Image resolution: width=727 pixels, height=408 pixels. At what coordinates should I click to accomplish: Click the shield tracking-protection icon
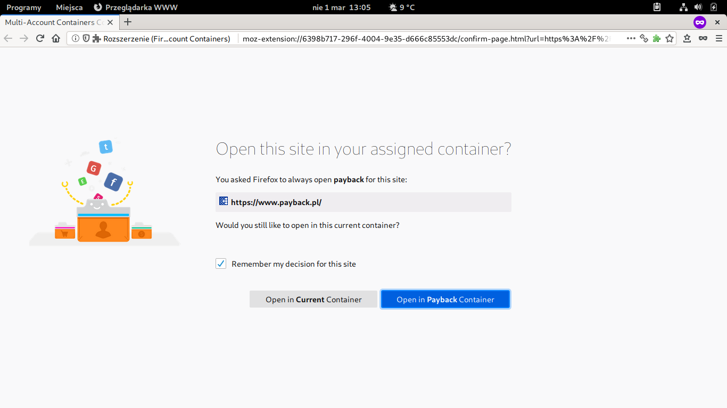[85, 38]
